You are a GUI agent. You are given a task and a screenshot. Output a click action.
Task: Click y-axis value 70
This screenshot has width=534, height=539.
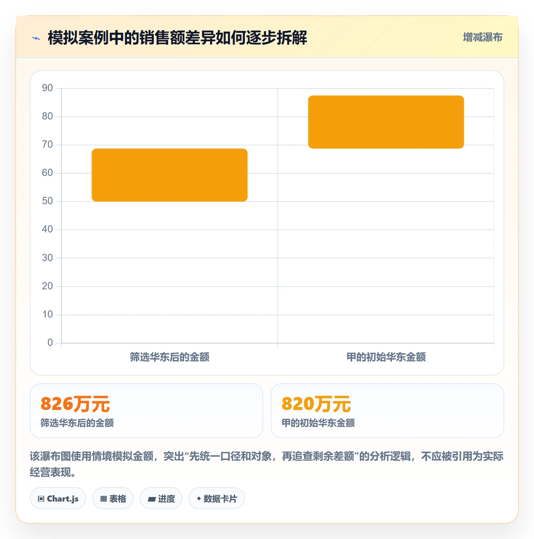[47, 144]
